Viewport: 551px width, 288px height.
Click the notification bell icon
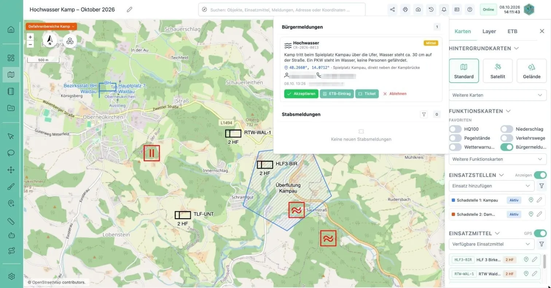point(444,9)
